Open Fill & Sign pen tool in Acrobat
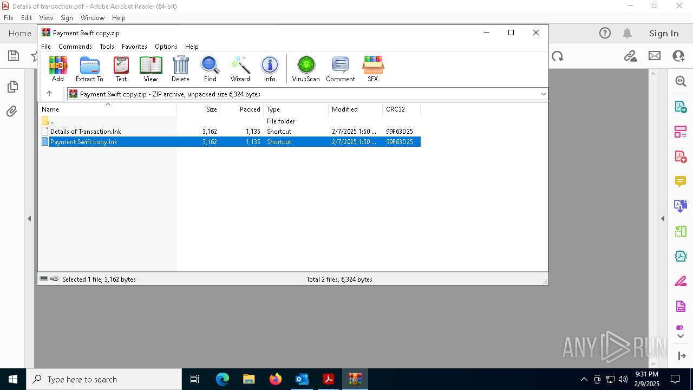This screenshot has height=390, width=693. pos(681,281)
